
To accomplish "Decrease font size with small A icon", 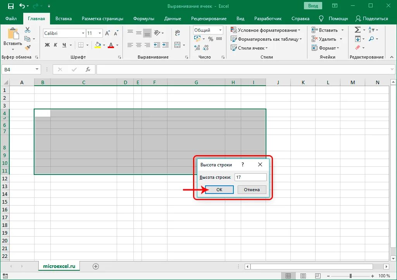I will click(116, 33).
